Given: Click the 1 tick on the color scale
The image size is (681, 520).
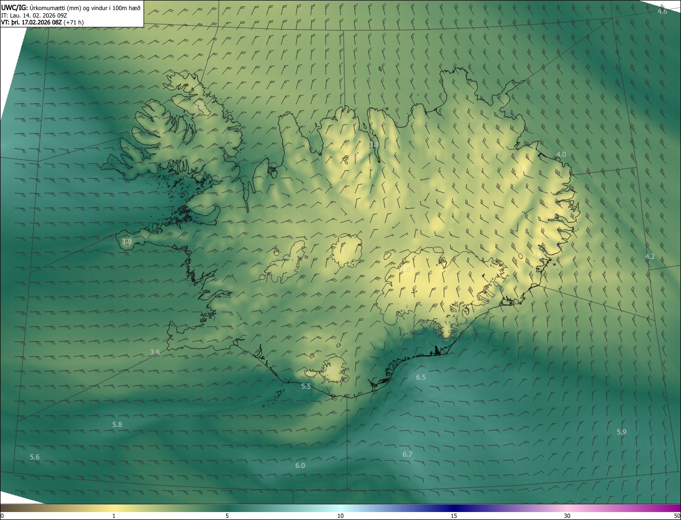Looking at the screenshot, I should click(x=114, y=516).
